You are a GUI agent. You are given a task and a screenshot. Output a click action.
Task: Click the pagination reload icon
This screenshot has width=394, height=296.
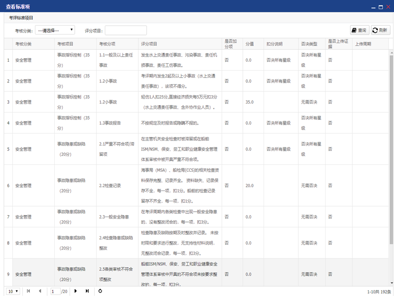tap(100, 291)
